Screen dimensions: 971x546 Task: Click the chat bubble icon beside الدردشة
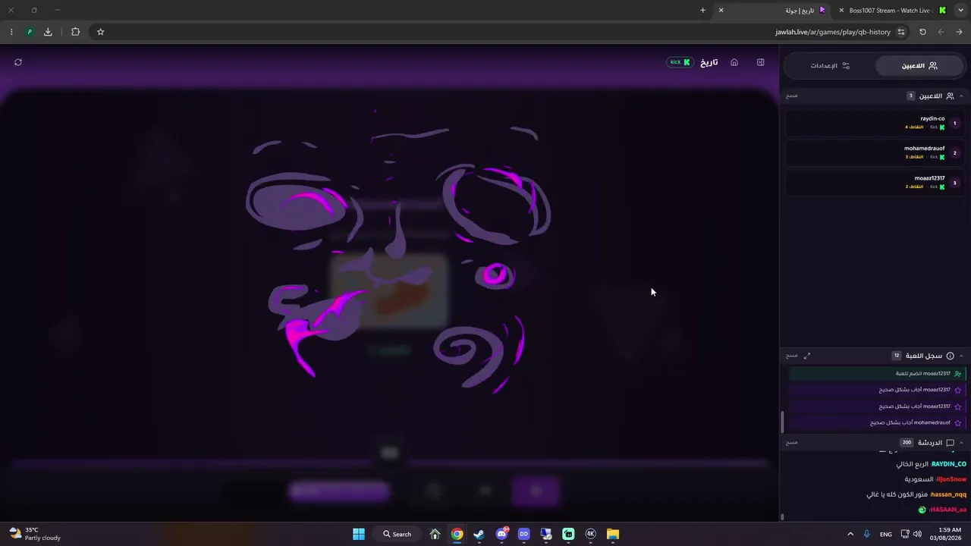[x=950, y=443]
